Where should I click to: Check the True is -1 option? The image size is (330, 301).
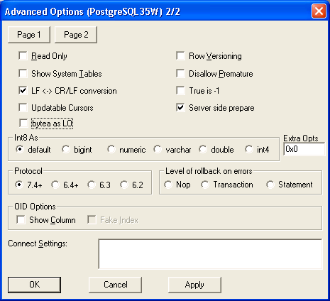click(x=180, y=91)
